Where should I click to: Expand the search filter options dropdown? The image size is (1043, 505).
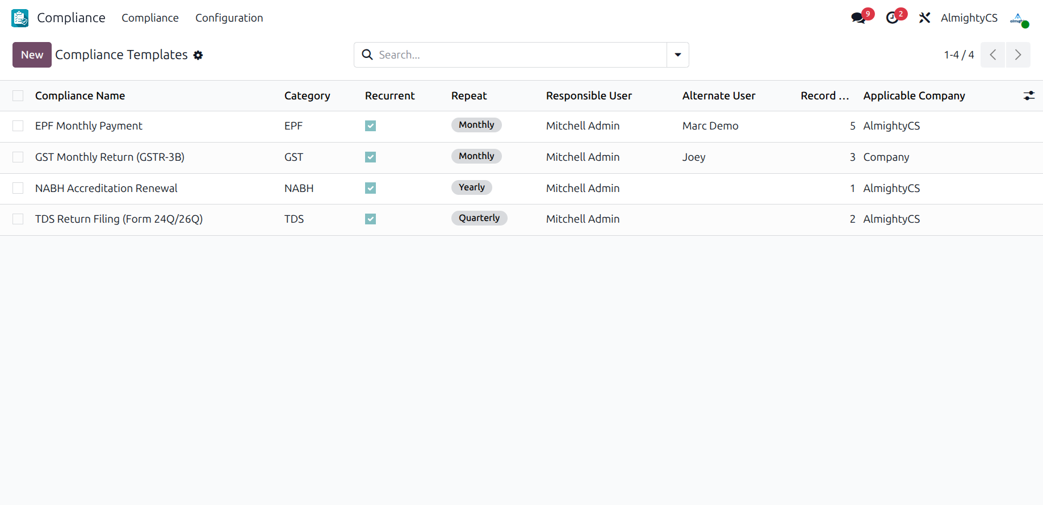click(678, 55)
